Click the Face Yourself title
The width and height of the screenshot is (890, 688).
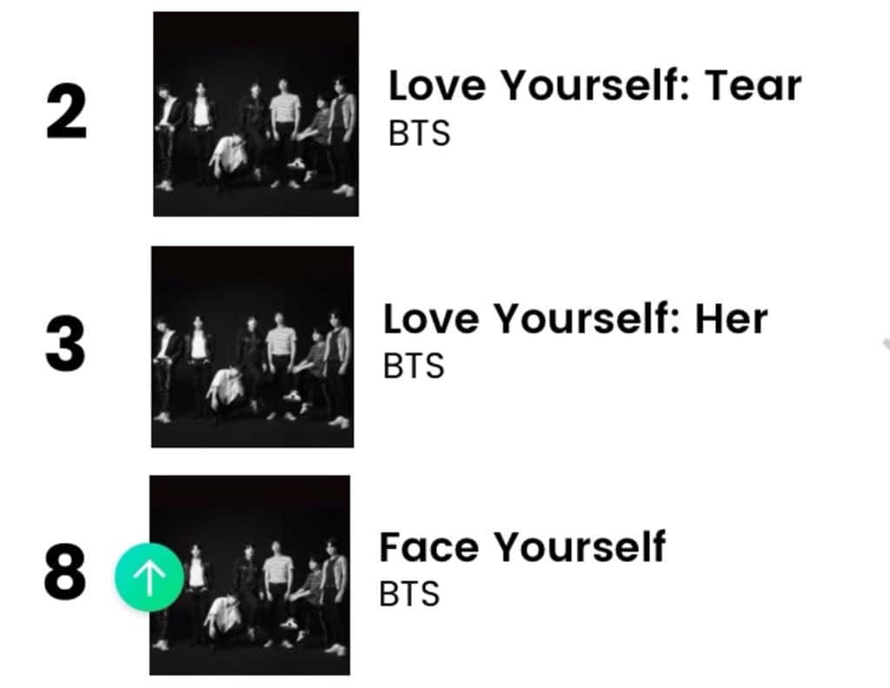click(x=522, y=548)
